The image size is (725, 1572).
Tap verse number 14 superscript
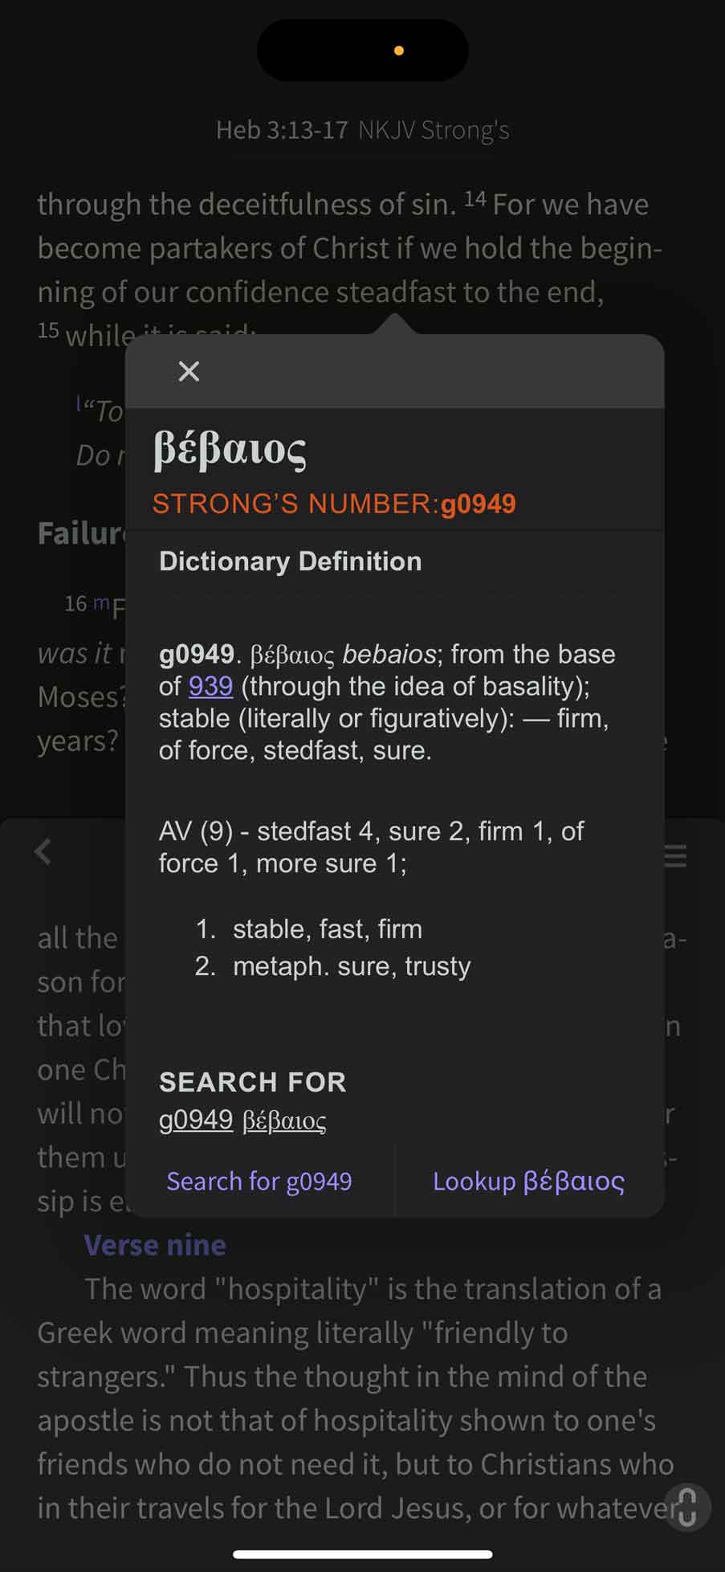[x=475, y=198]
